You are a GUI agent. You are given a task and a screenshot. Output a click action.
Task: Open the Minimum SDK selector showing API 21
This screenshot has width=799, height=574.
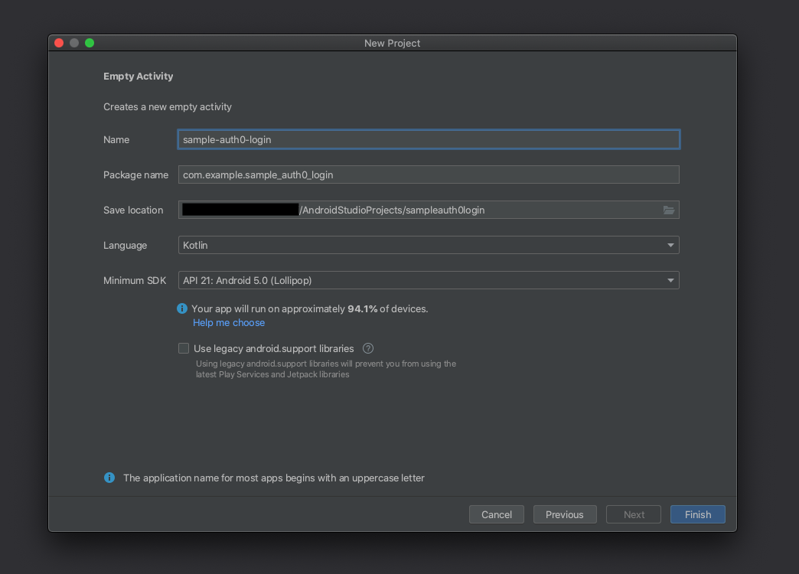click(429, 280)
